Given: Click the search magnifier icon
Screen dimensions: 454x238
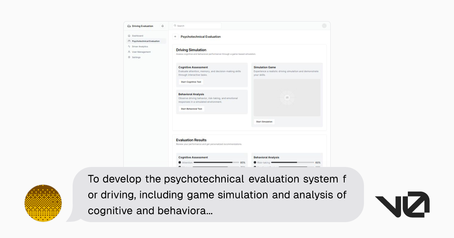Looking at the screenshot, I should coord(175,25).
